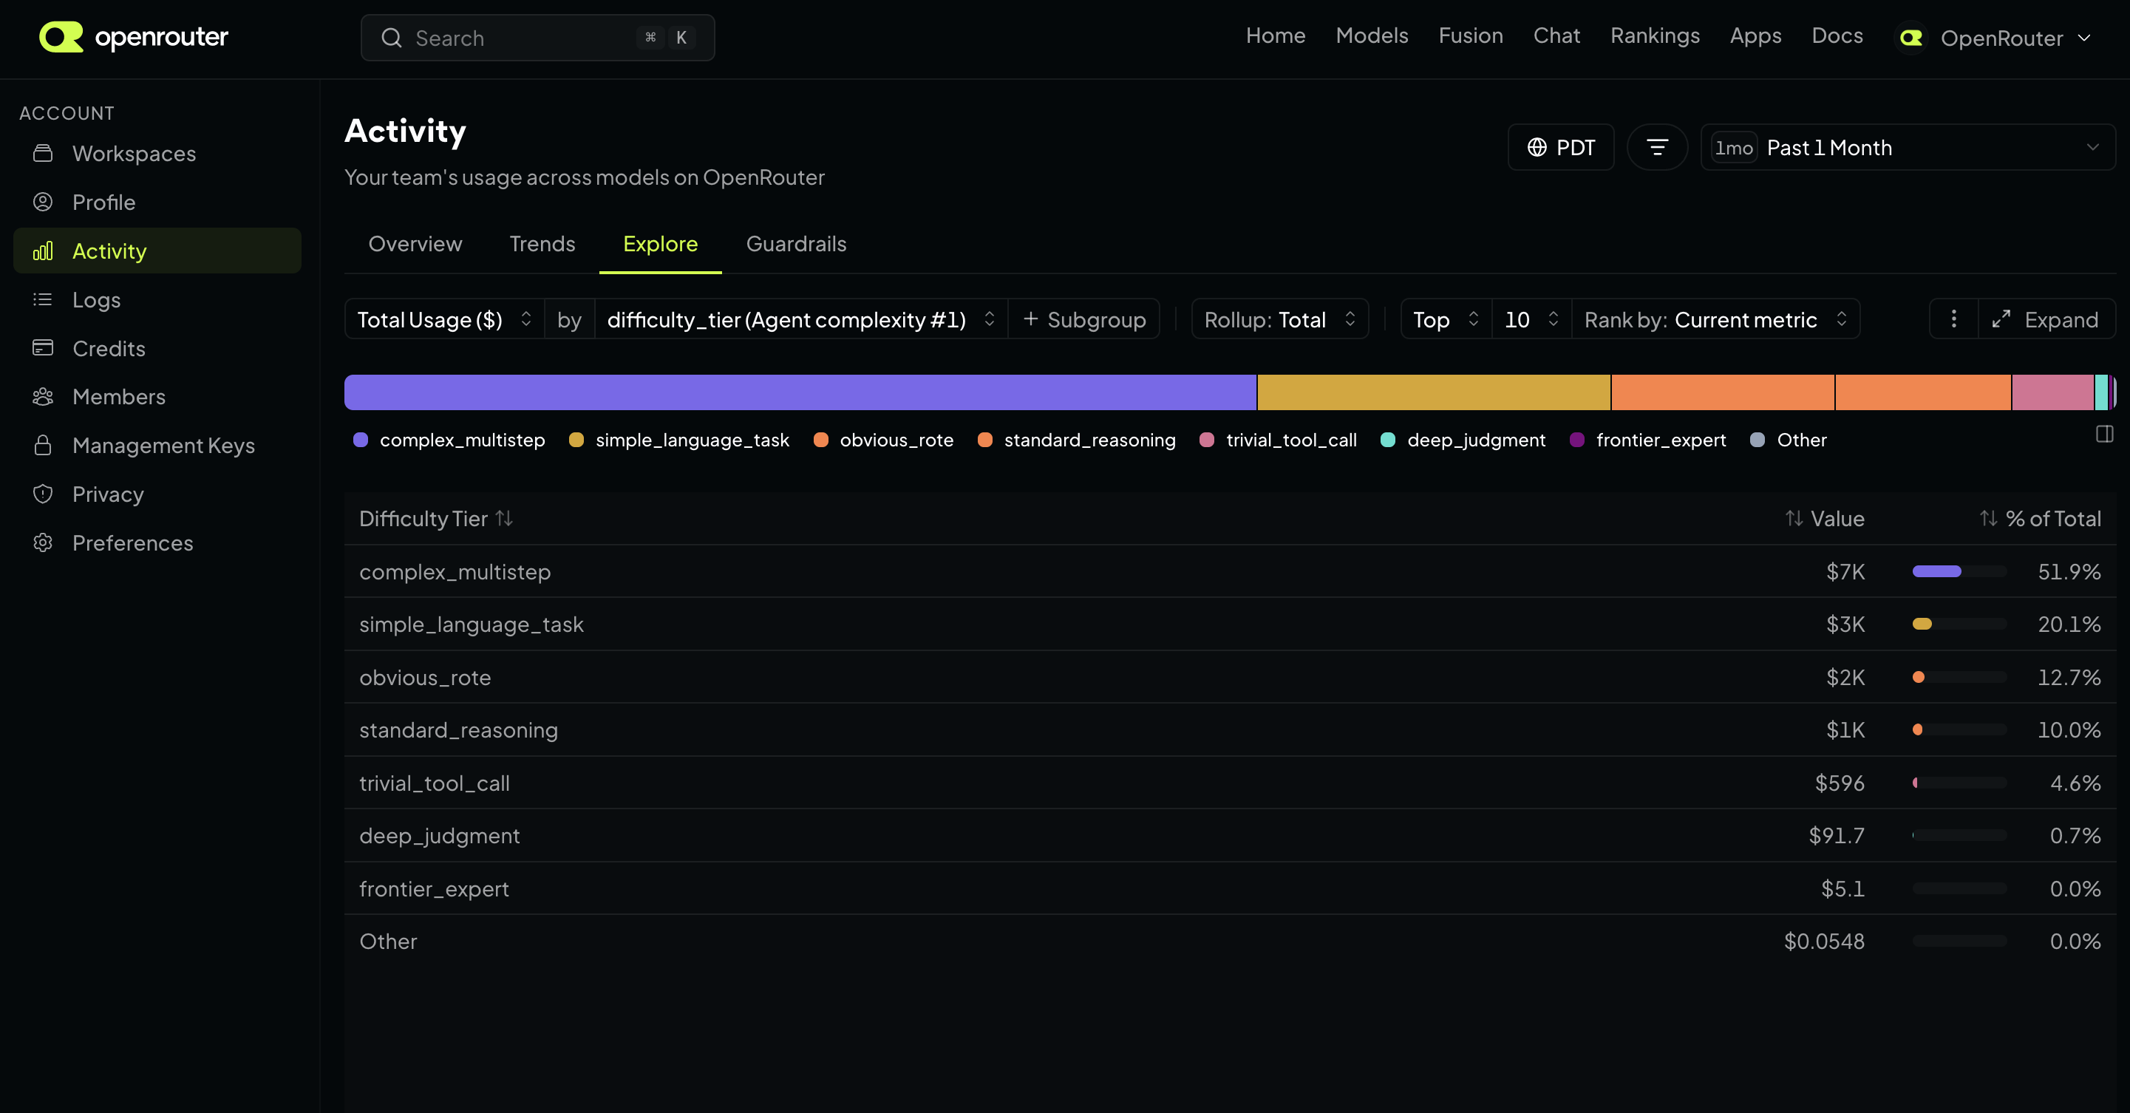
Task: Sort by Difficulty Tier column
Action: [x=436, y=520]
